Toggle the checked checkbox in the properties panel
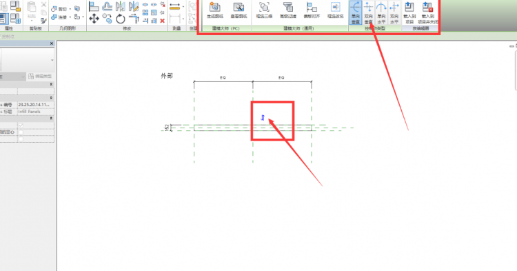The image size is (517, 271). pyautogui.click(x=21, y=126)
